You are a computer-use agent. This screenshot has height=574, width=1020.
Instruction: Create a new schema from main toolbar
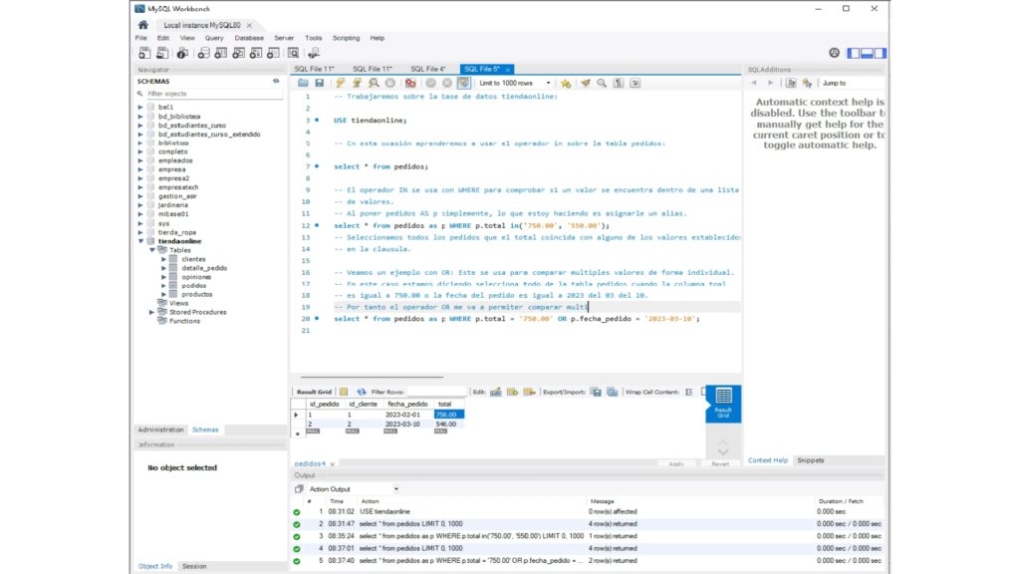tap(202, 53)
